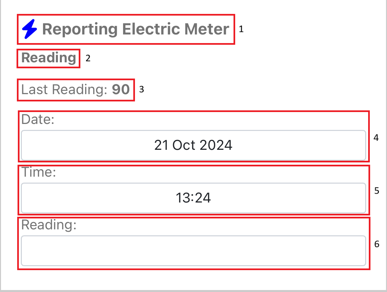387x292 pixels.
Task: Focus the empty Reading input field
Action: [x=193, y=251]
